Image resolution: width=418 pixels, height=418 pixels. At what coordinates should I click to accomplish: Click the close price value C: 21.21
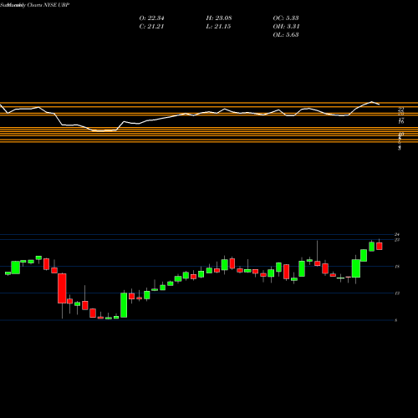tap(151, 27)
